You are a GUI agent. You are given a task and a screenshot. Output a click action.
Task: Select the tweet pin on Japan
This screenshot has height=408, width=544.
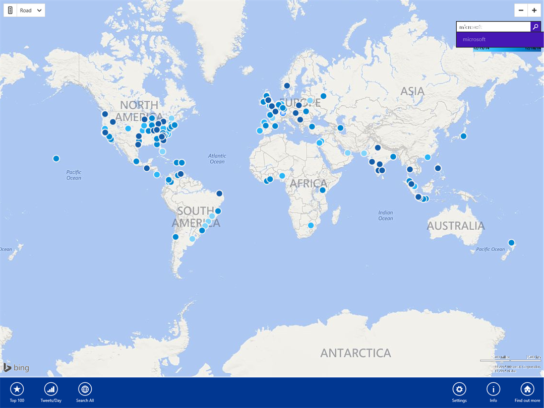point(463,136)
